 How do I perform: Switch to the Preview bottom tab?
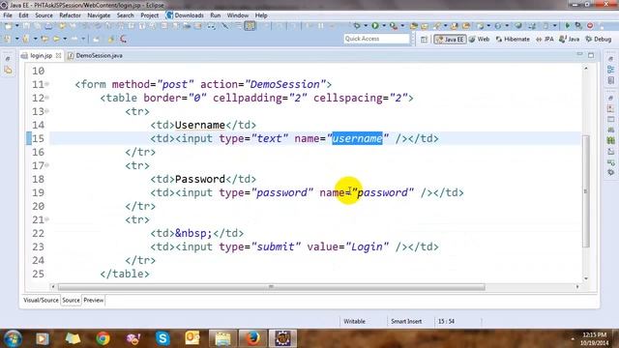coord(94,301)
